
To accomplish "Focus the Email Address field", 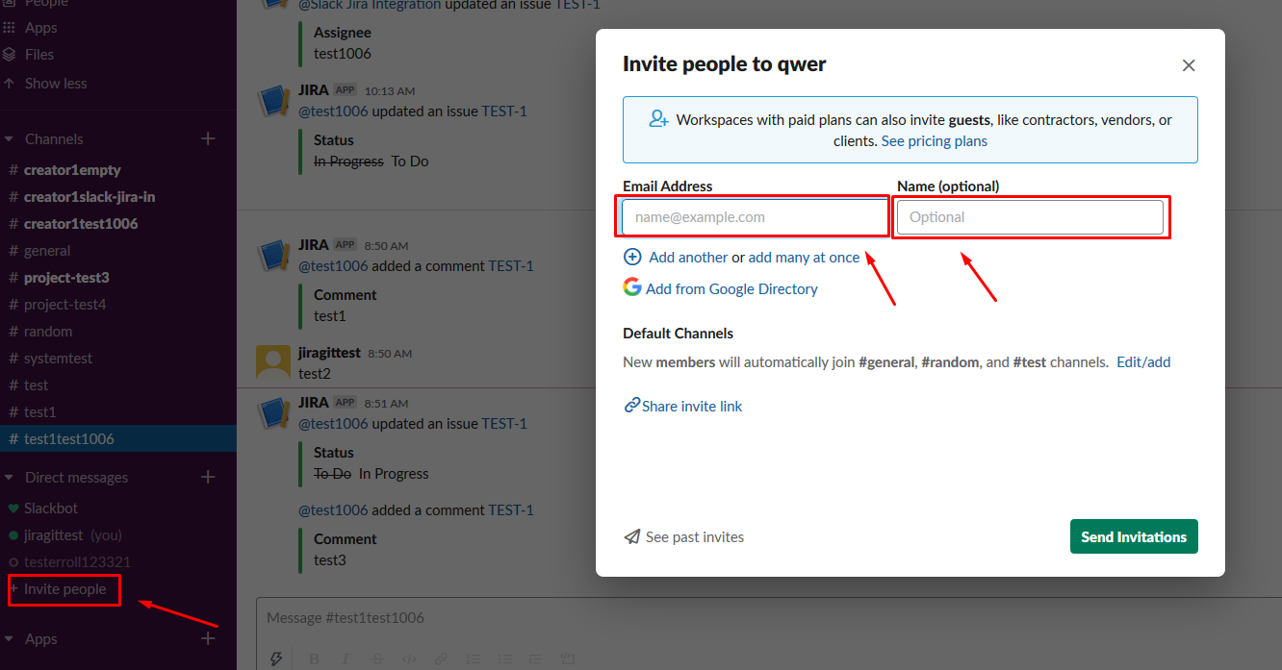I will (x=754, y=217).
